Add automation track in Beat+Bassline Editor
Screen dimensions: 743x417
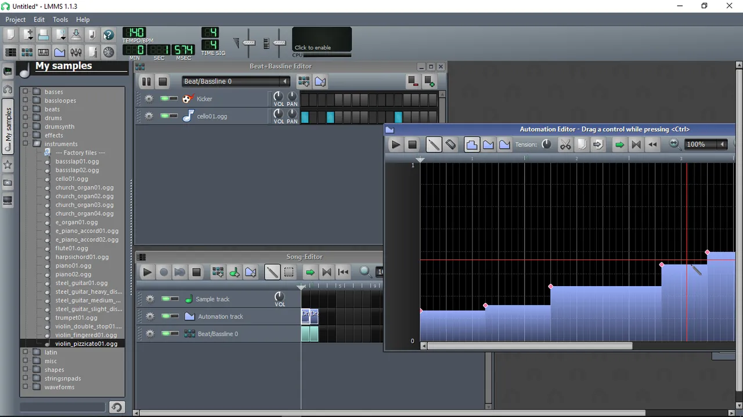point(320,82)
